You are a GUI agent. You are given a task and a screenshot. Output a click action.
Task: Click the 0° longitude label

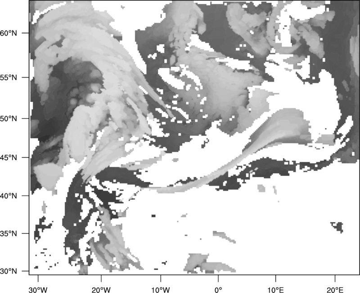pos(218,290)
